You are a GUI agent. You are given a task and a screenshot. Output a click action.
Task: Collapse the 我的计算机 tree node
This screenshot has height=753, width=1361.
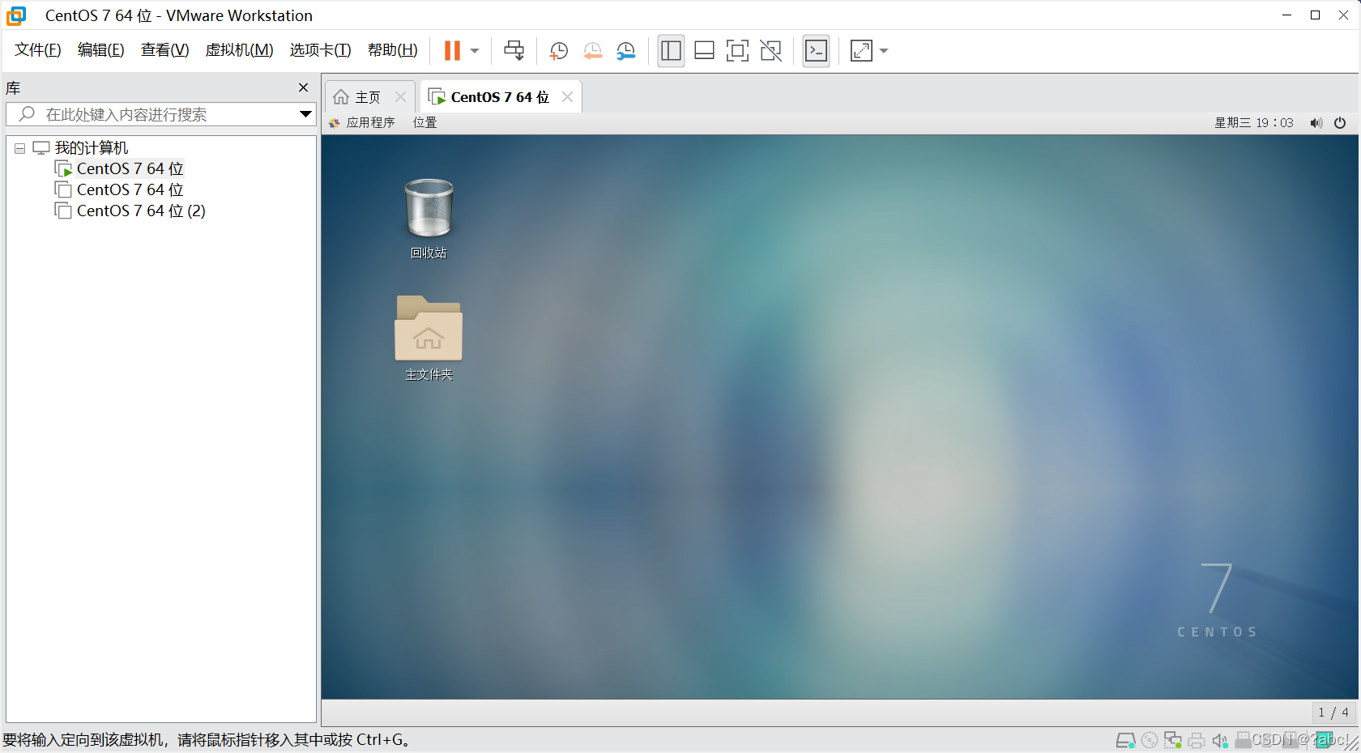[19, 148]
